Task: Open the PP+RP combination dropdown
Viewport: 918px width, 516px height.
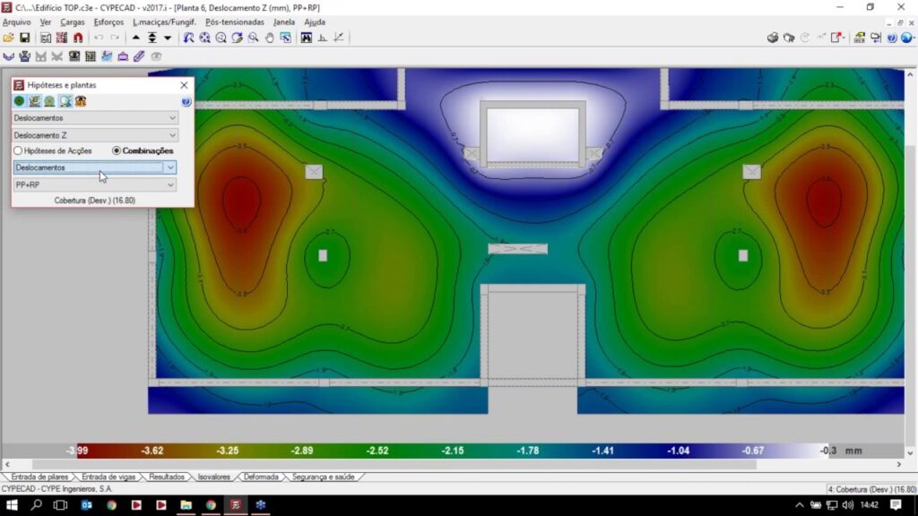Action: pos(170,185)
